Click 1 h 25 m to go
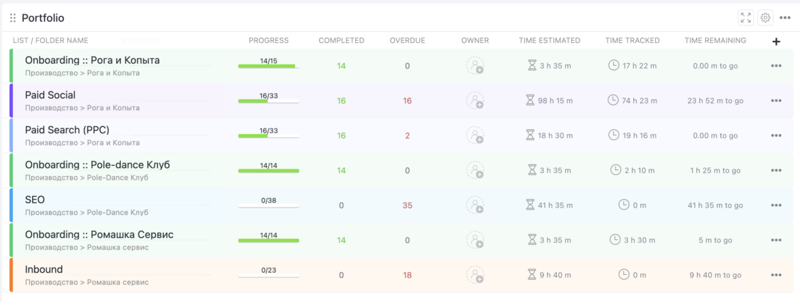Screen dimensions: 800x302 [716, 170]
